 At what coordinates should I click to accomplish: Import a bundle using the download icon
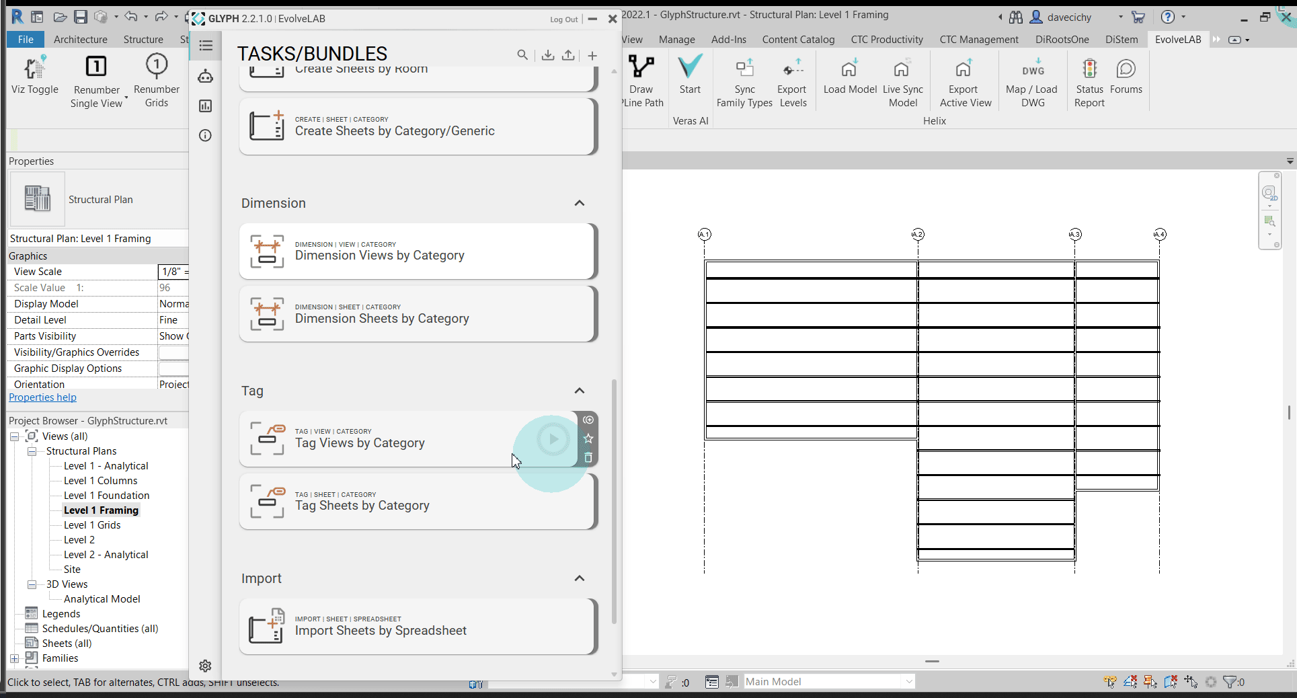[547, 55]
